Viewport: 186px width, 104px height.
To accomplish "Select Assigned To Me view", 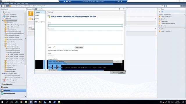I will [x=10, y=42].
